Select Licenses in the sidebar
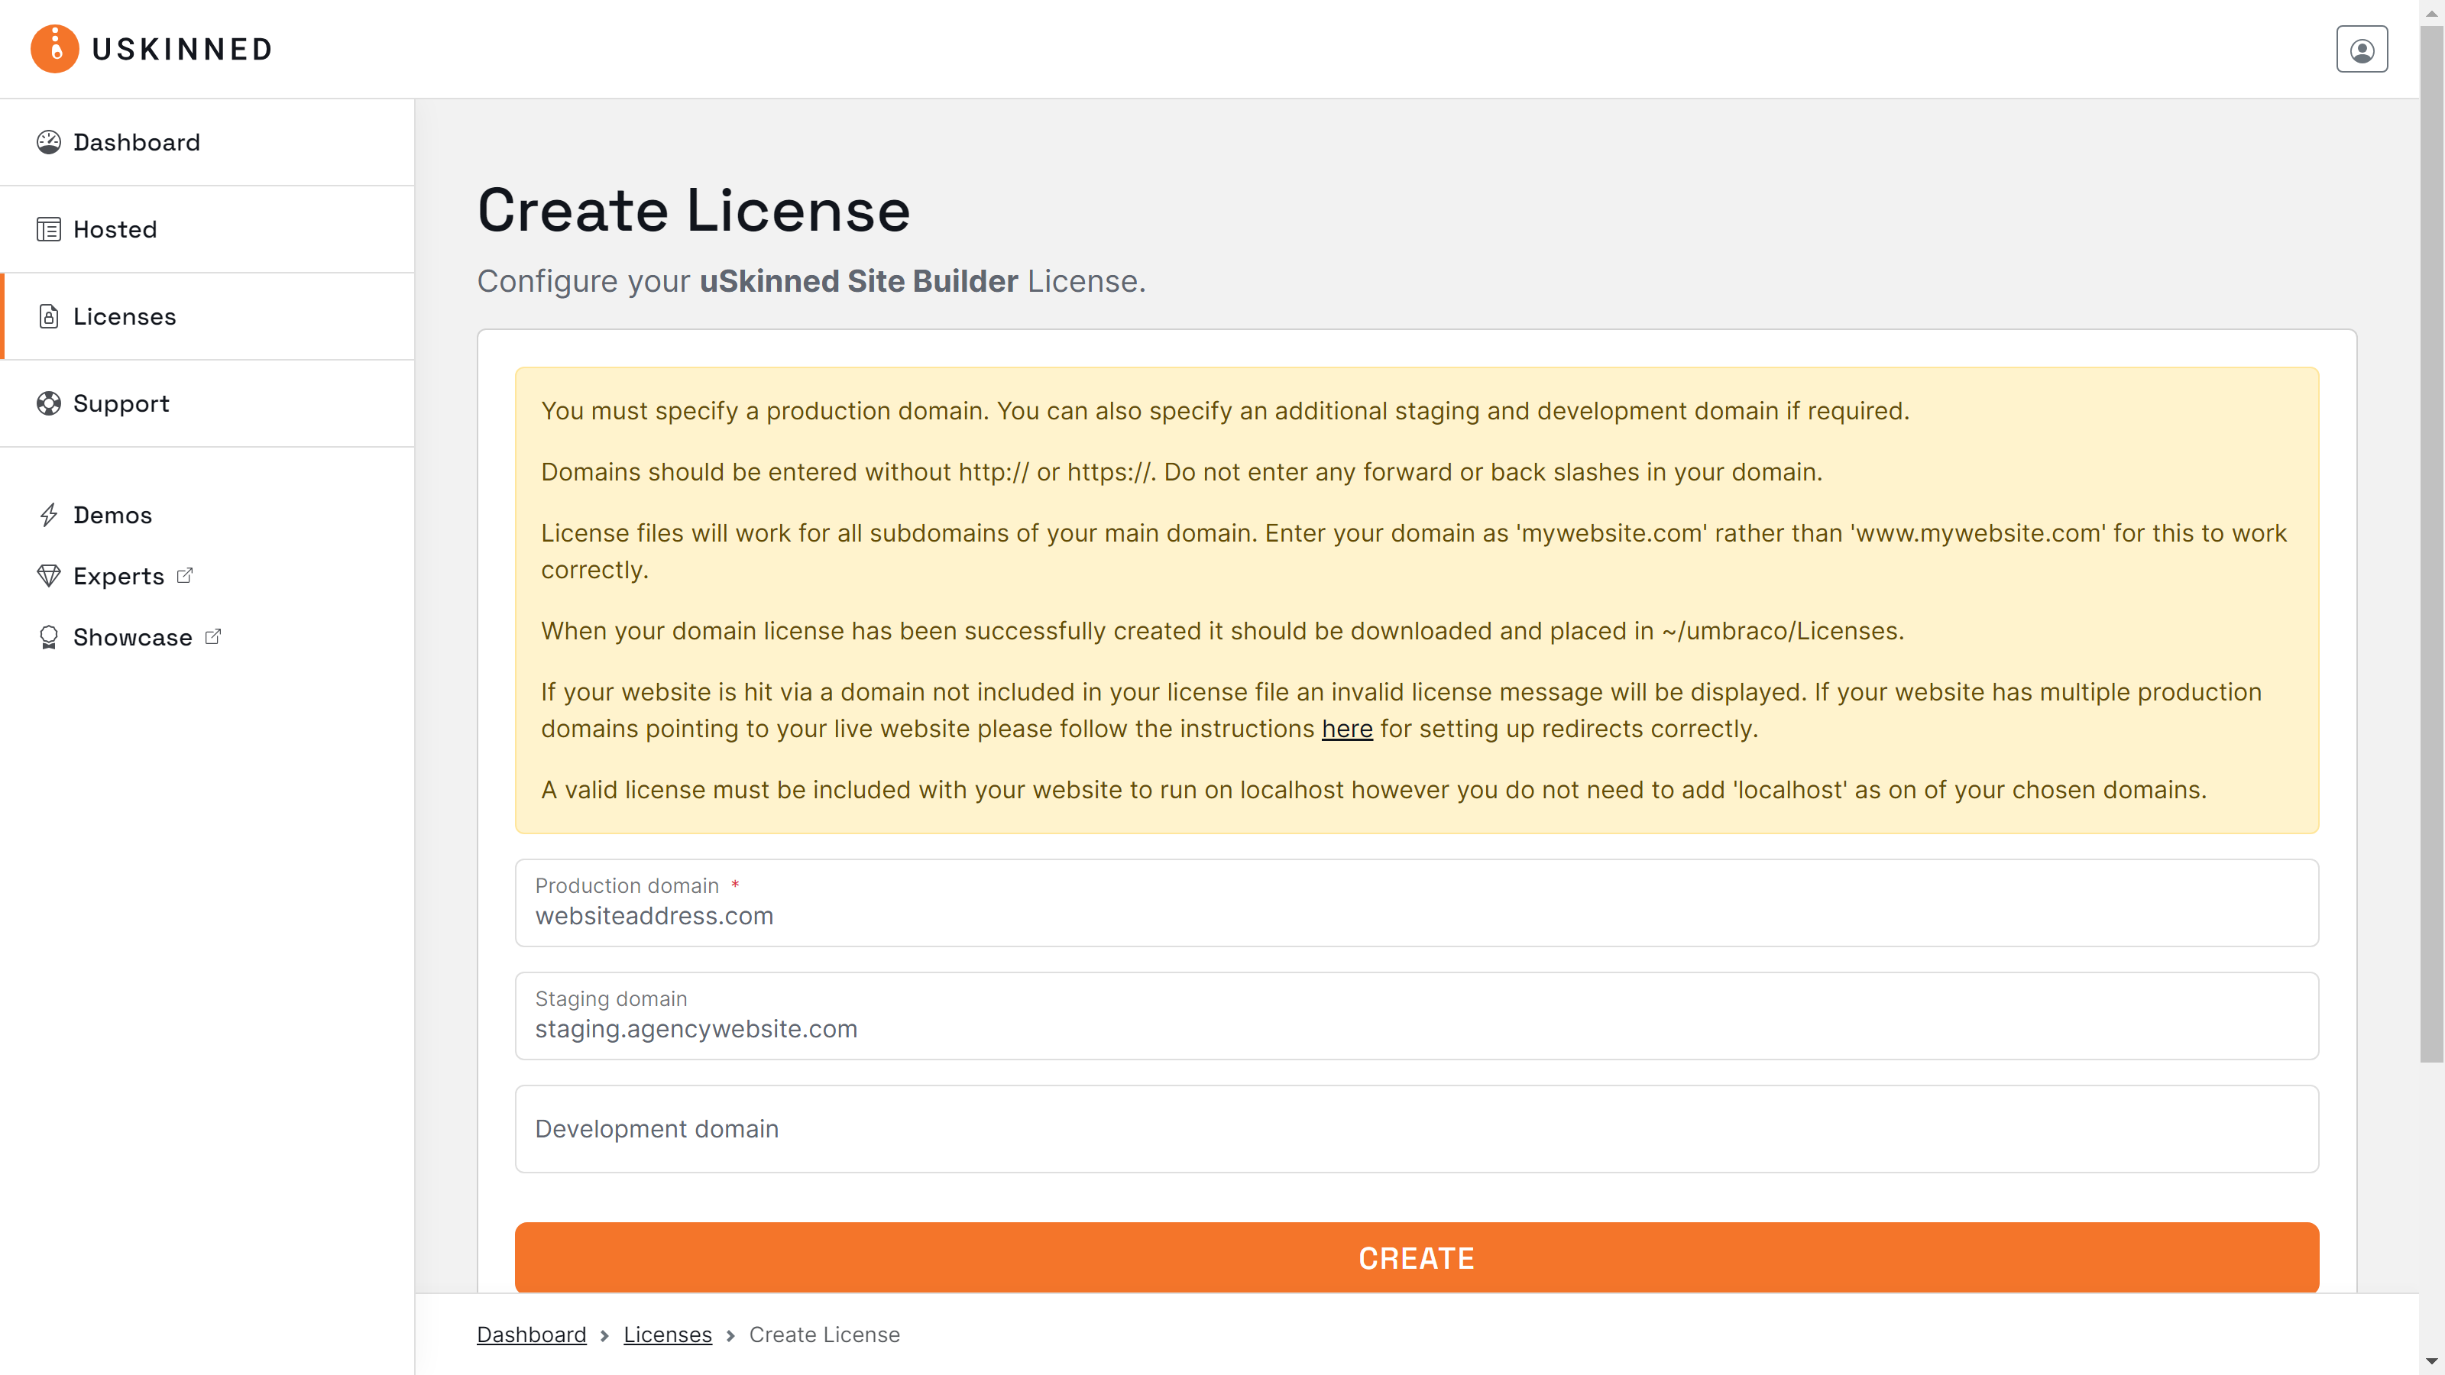 click(207, 317)
